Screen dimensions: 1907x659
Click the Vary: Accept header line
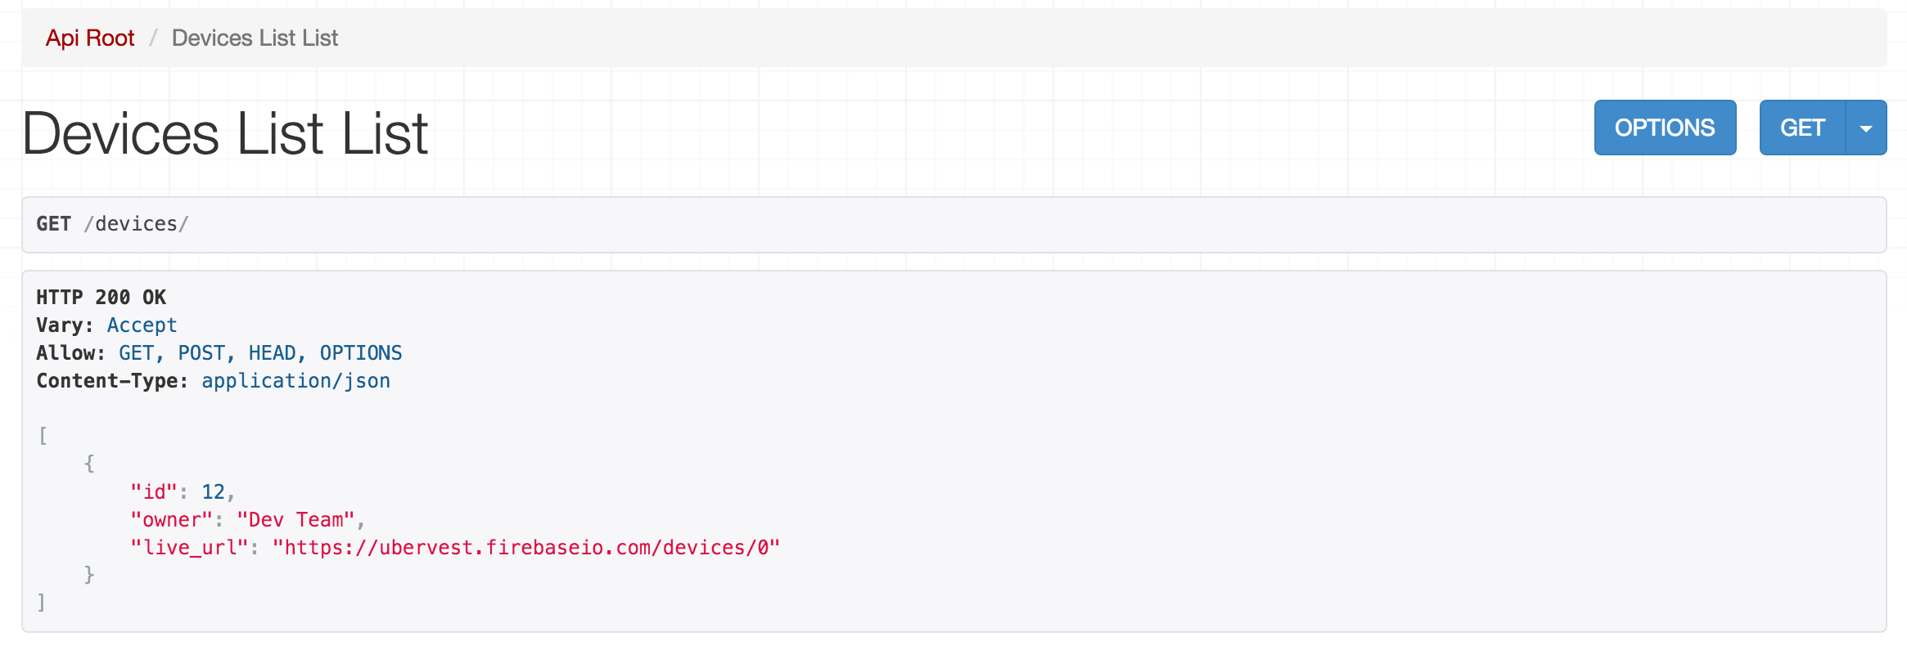pos(106,325)
